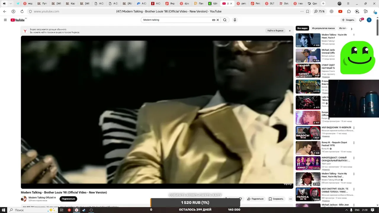Click the Найти в Яндексе button
379x213 pixels.
pyautogui.click(x=275, y=30)
